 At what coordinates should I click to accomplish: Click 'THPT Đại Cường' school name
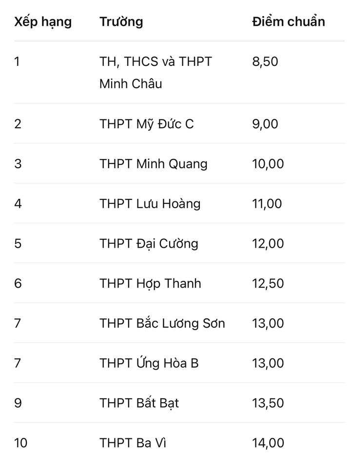click(149, 244)
